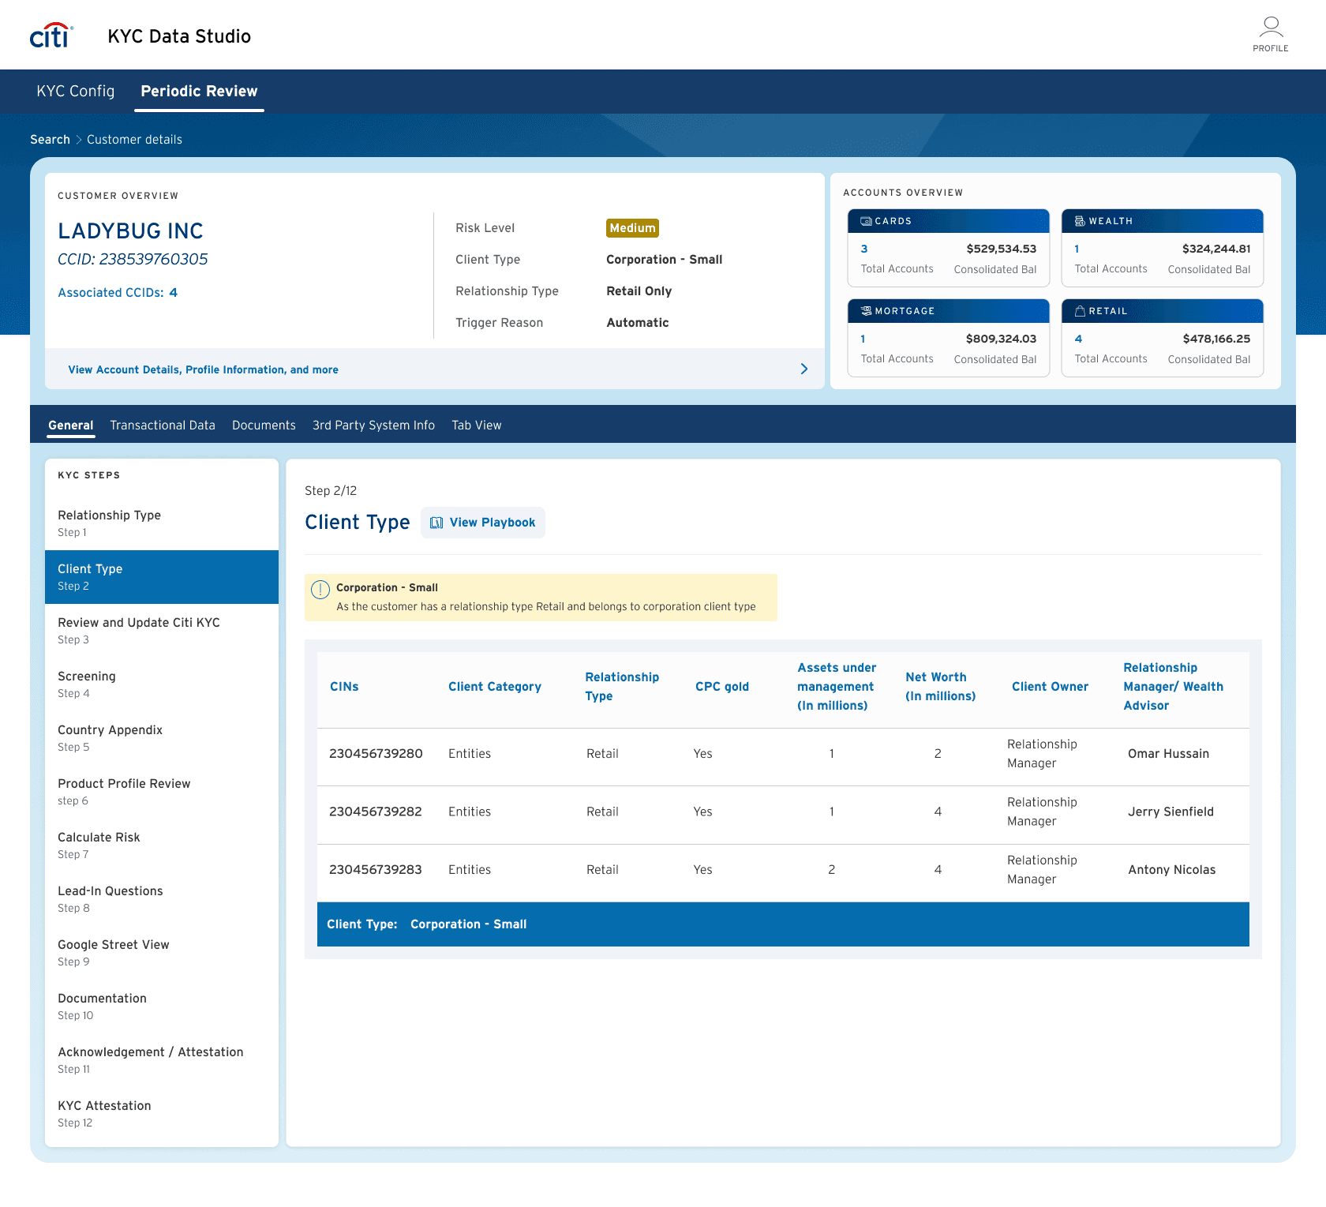Open 3rd Party System Info tab
1326x1207 pixels.
click(373, 425)
